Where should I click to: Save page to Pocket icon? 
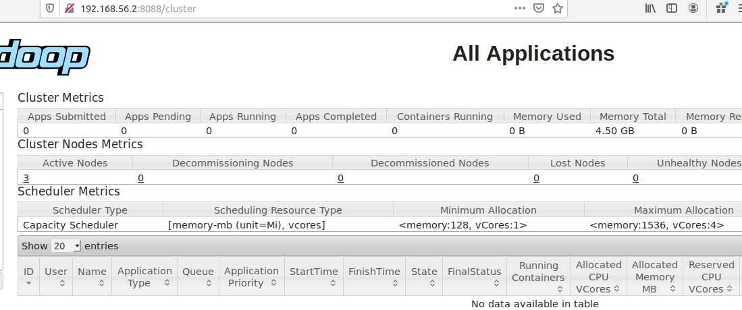pos(539,9)
